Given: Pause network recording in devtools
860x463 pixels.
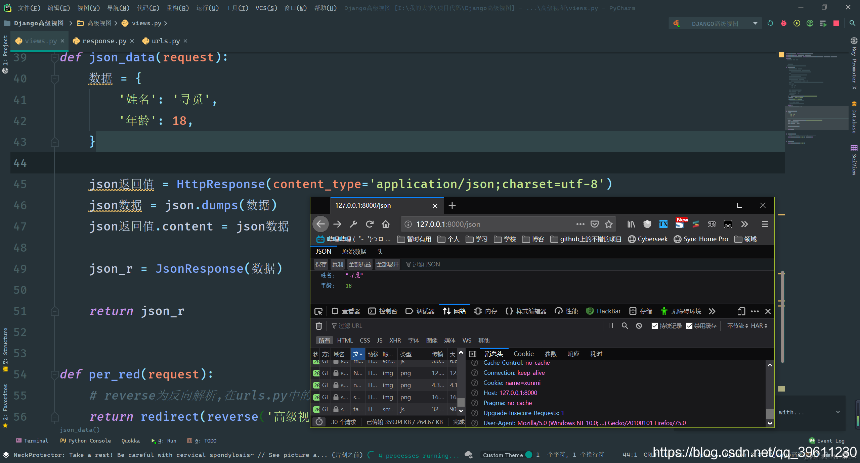Looking at the screenshot, I should [x=611, y=326].
